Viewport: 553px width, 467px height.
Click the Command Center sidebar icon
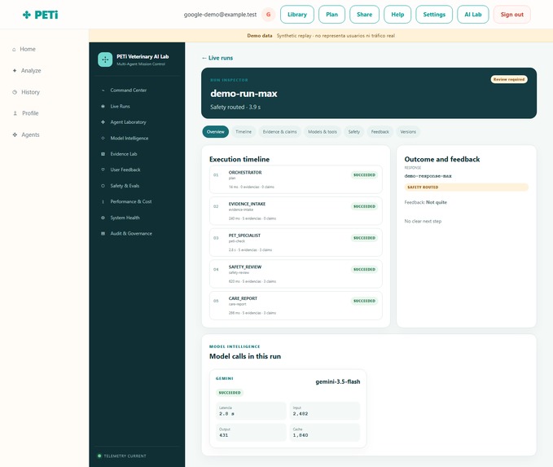point(103,90)
